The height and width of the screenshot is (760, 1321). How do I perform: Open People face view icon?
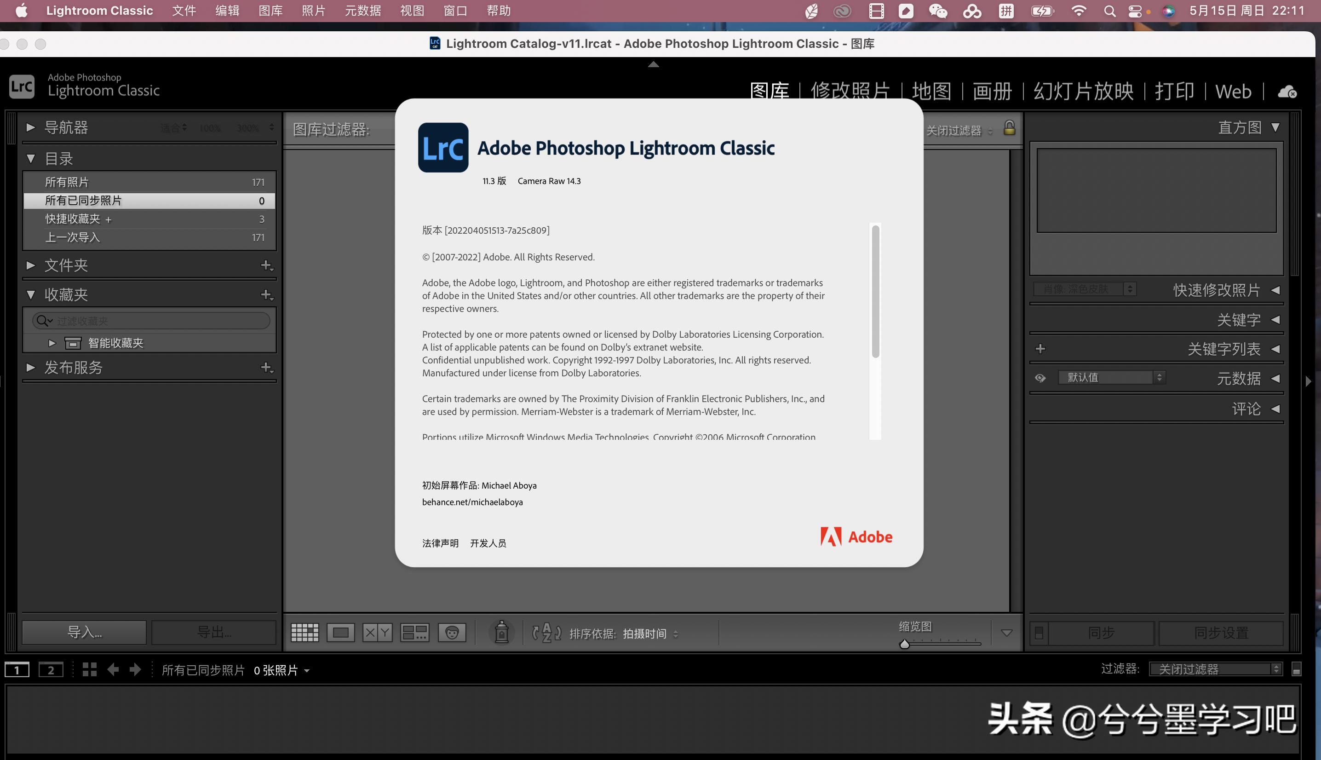click(x=452, y=633)
